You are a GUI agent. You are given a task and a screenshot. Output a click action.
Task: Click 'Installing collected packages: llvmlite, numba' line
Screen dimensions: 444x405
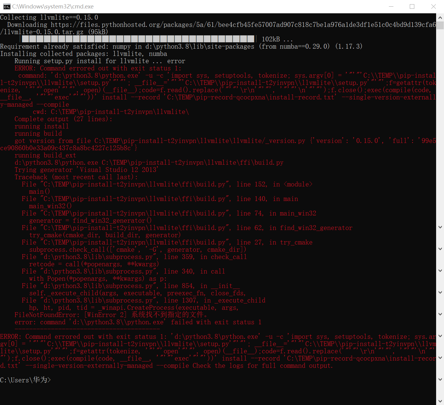click(84, 54)
